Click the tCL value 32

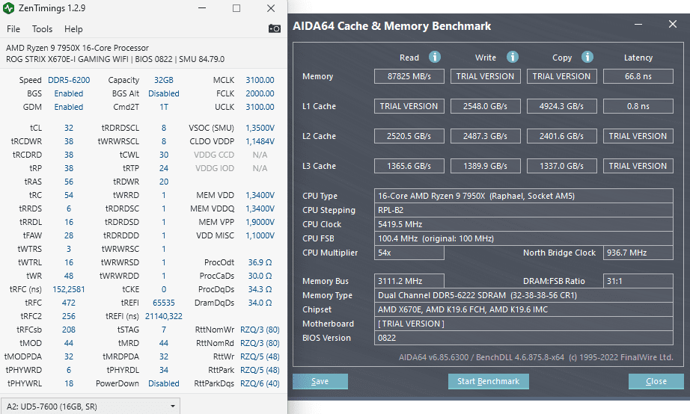[69, 128]
